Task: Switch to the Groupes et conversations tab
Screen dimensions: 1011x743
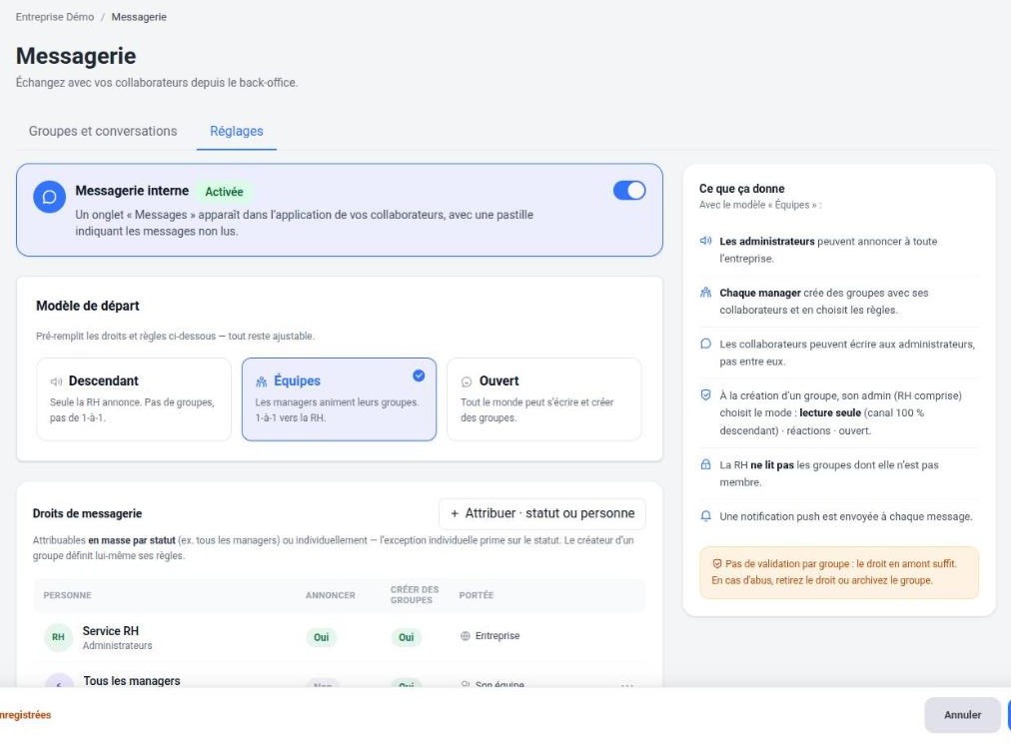Action: click(x=103, y=131)
